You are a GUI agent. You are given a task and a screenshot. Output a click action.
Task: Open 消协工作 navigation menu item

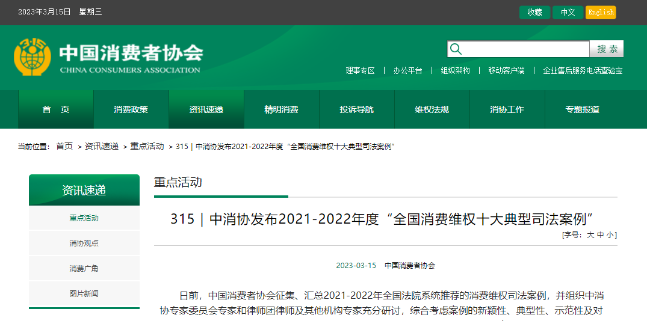(x=507, y=109)
